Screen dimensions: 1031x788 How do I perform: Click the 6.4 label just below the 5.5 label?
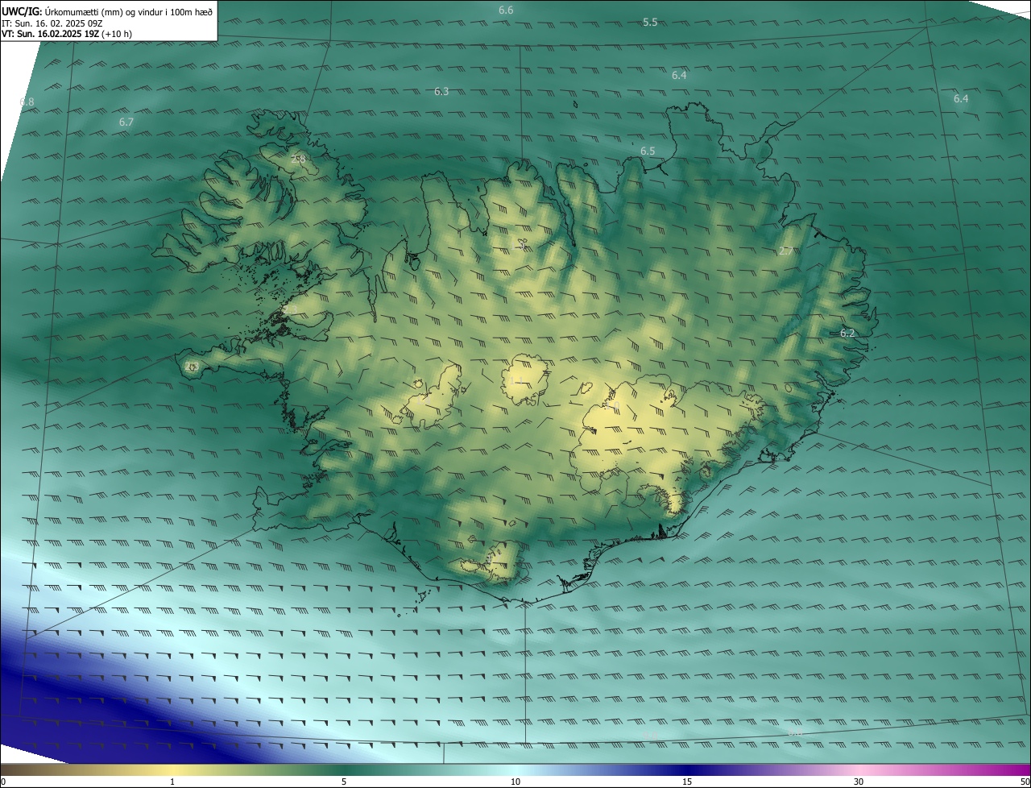pyautogui.click(x=679, y=75)
